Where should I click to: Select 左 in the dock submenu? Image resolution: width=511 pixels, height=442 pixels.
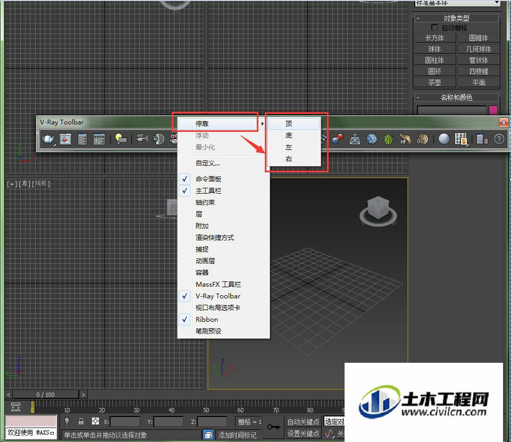point(294,147)
